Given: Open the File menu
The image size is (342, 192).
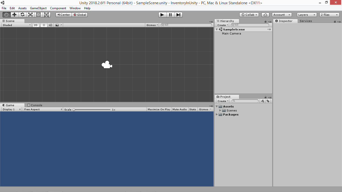Looking at the screenshot, I should tap(4, 8).
